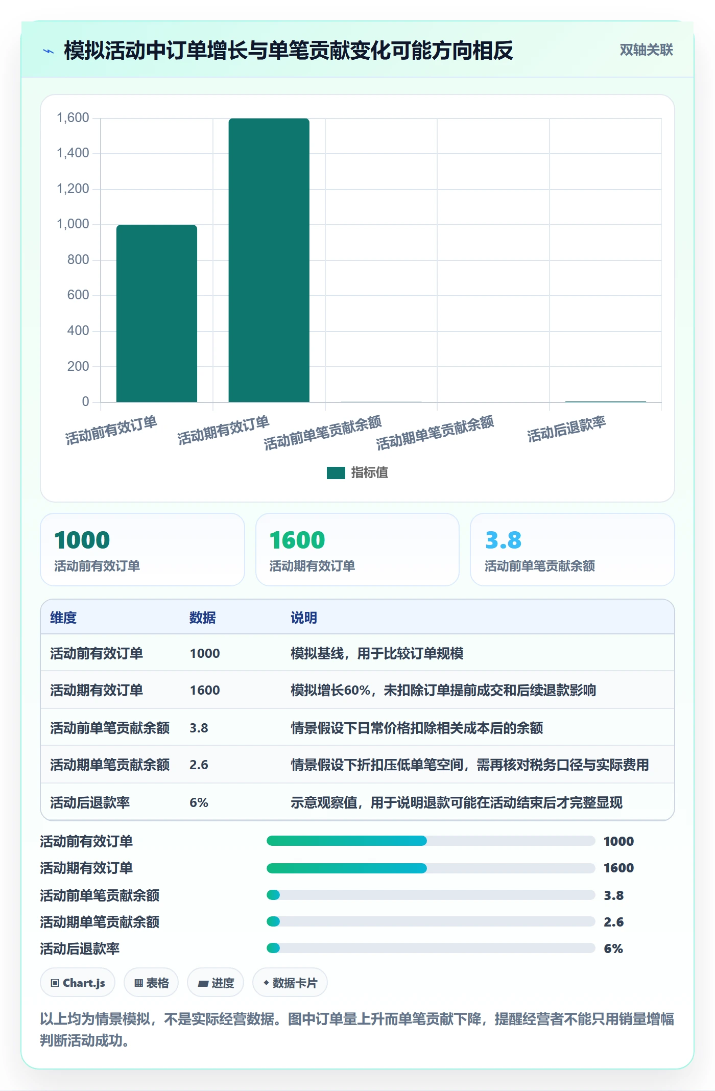
Task: Click the 6% value beside 活动后退款率 progress
Action: coord(613,948)
